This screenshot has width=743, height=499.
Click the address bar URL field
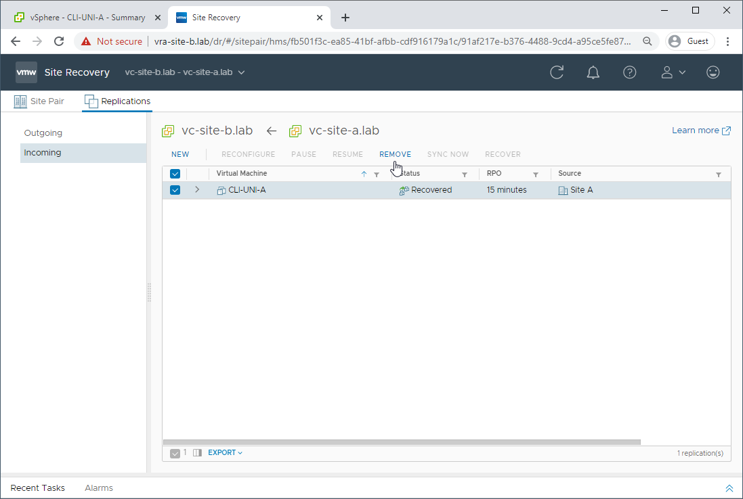[x=392, y=42]
